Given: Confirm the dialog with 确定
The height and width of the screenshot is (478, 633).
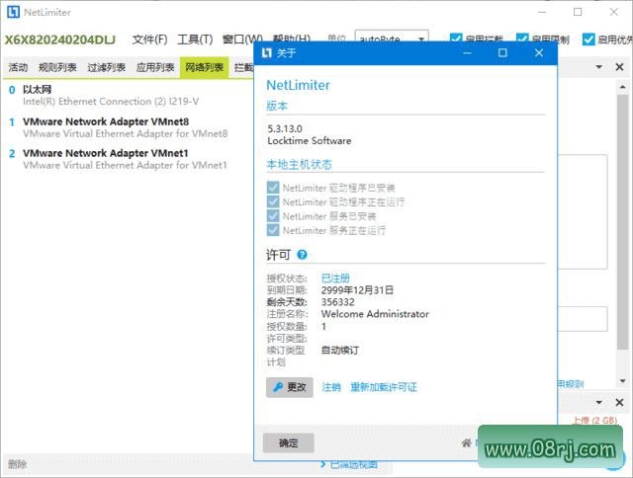Looking at the screenshot, I should click(x=288, y=443).
